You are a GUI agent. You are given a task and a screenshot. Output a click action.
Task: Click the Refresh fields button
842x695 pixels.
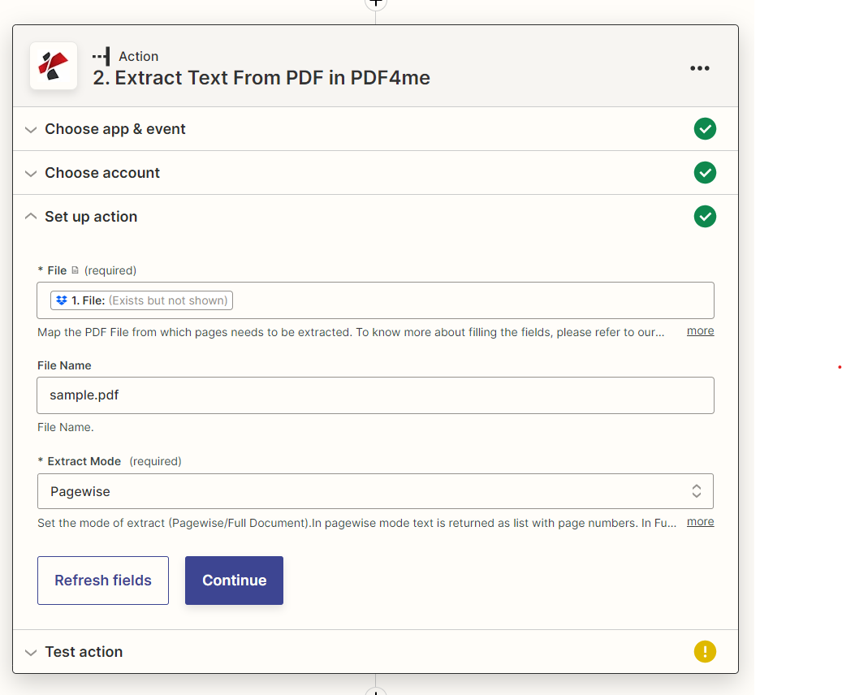103,580
